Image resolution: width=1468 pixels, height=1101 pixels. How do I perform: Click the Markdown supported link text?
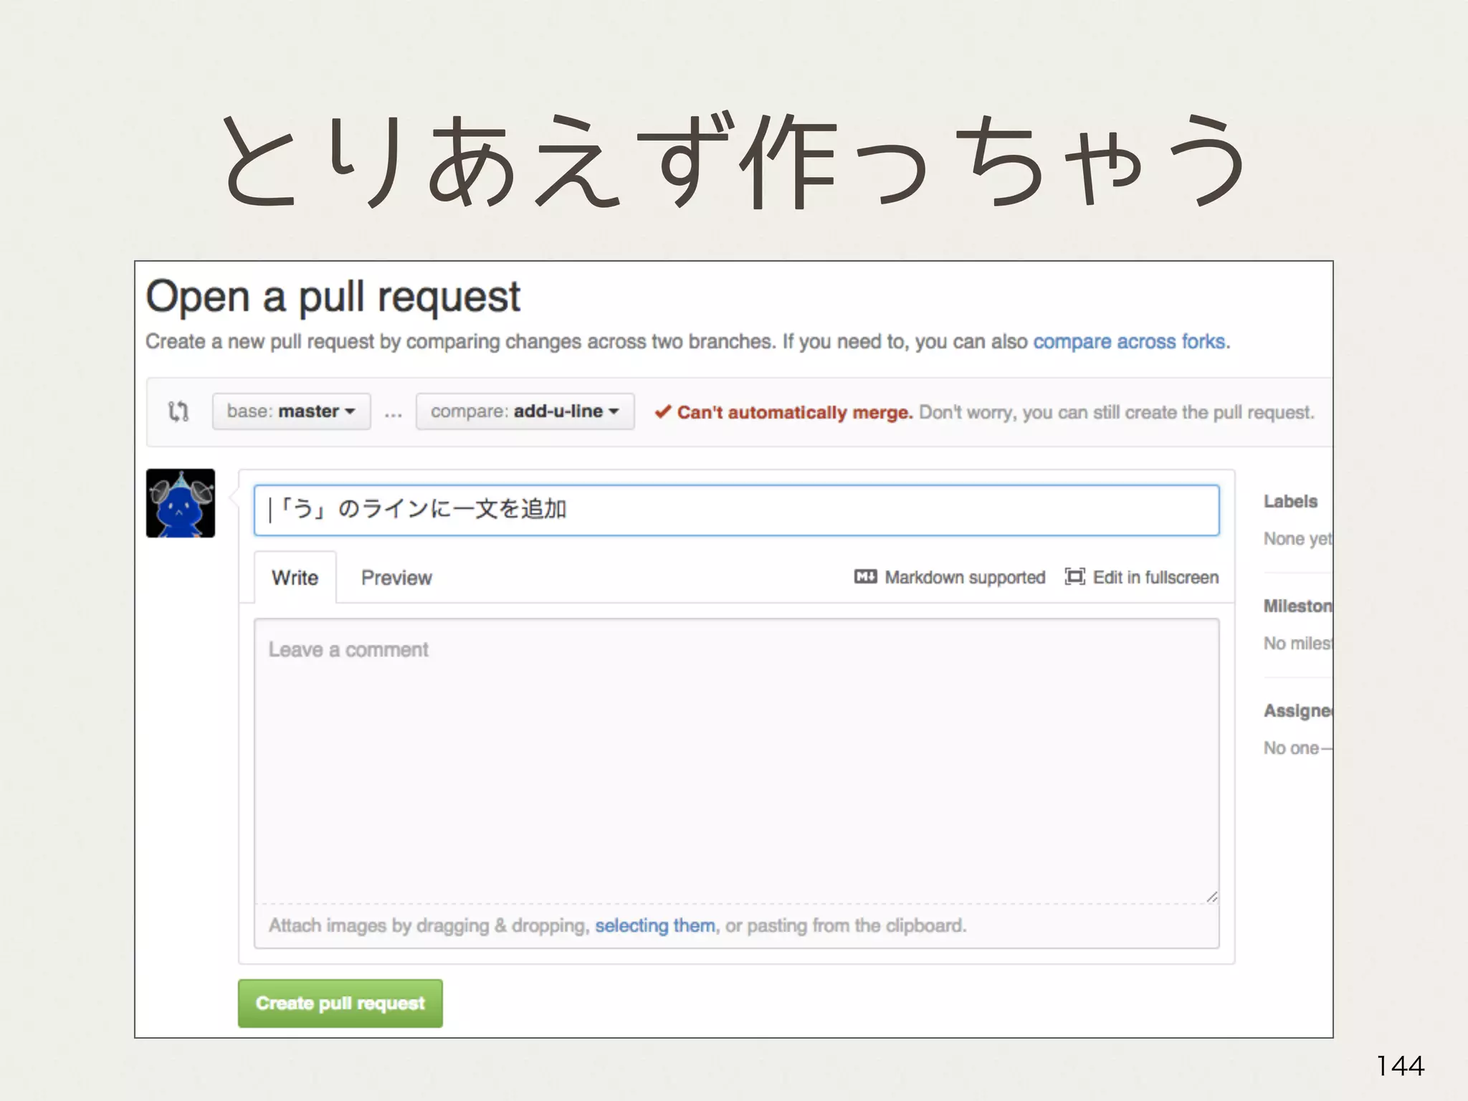click(965, 577)
